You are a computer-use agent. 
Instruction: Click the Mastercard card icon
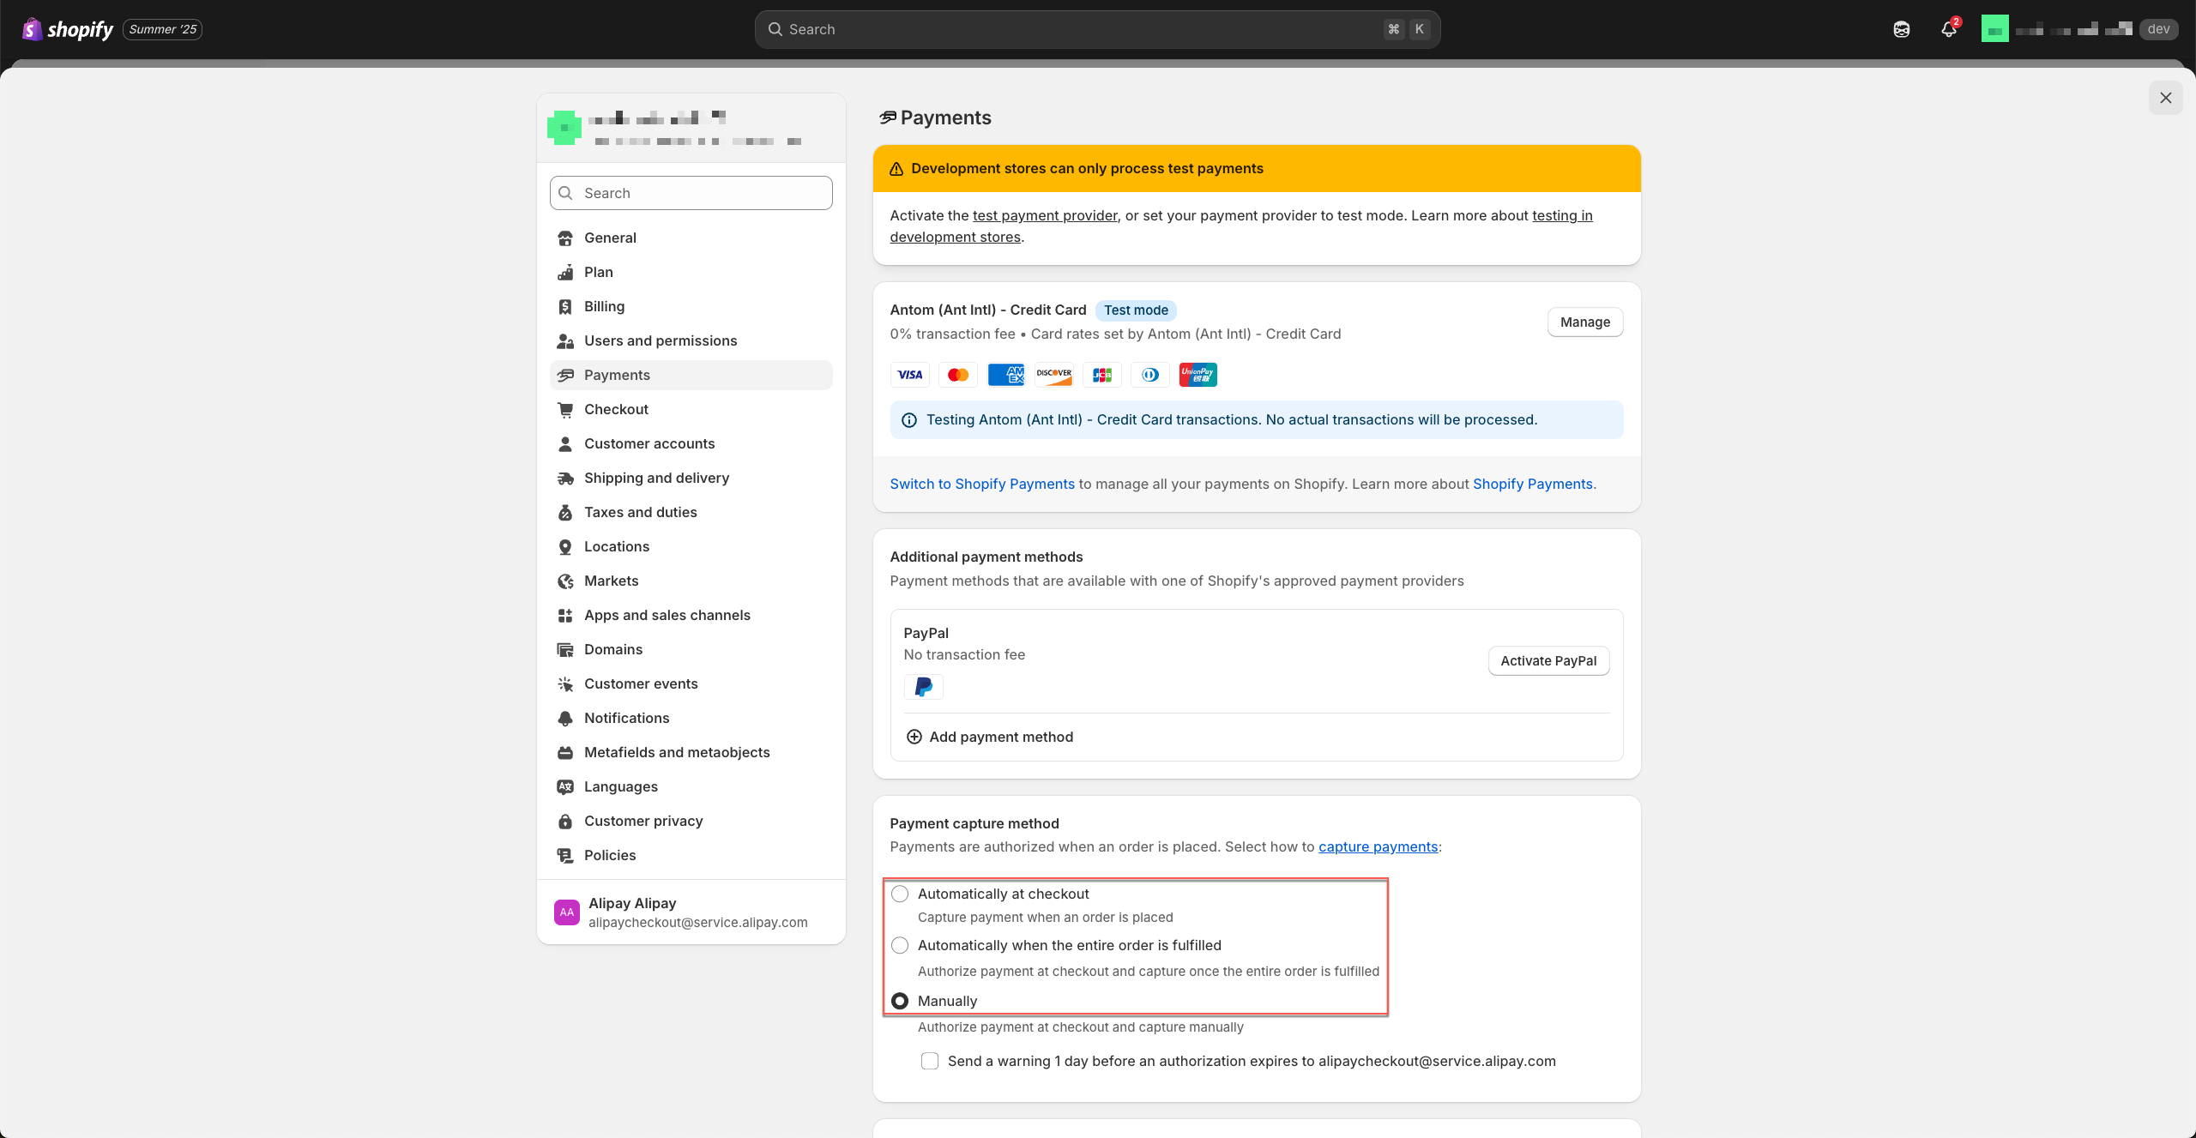pos(958,375)
